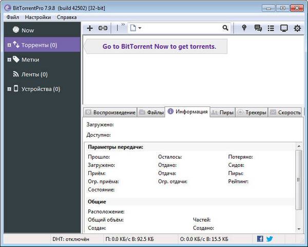Open the Справка menu
Screen dimensions: 308x247
pyautogui.click(x=67, y=17)
